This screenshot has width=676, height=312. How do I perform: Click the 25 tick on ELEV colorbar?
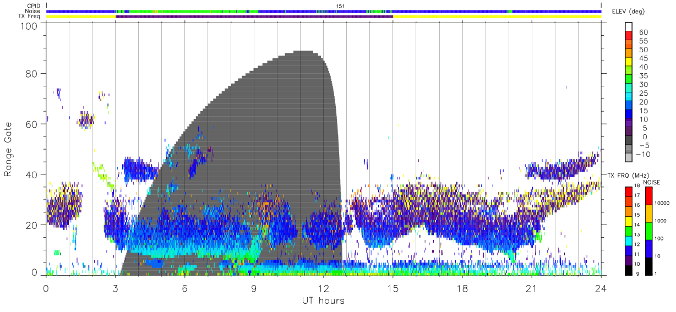click(x=644, y=93)
